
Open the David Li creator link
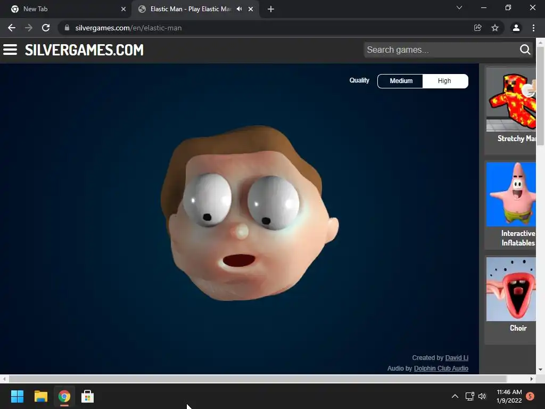(x=457, y=357)
